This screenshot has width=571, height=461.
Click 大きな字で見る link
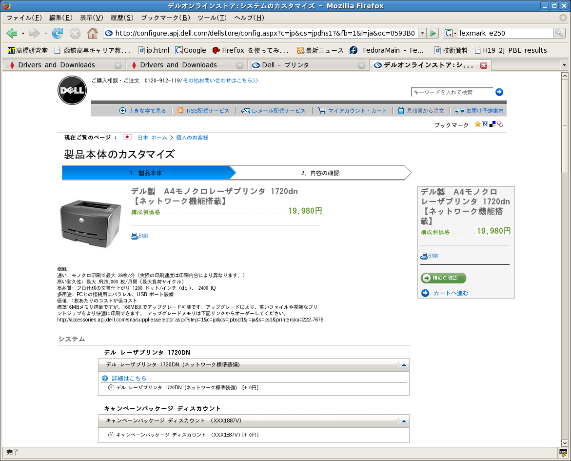(x=143, y=111)
